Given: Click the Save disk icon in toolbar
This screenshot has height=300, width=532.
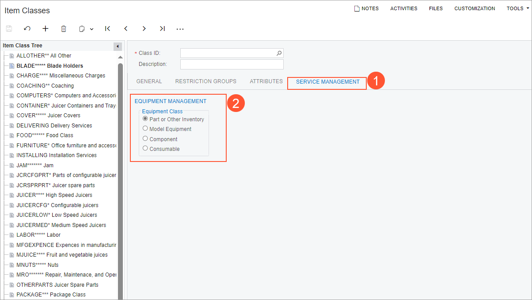Looking at the screenshot, I should click(9, 29).
